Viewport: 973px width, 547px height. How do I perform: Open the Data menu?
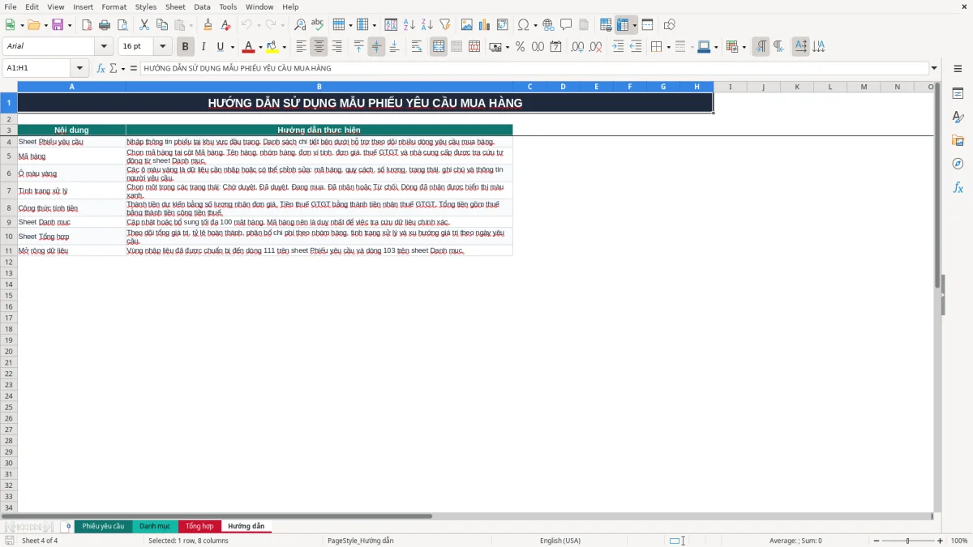tap(202, 6)
